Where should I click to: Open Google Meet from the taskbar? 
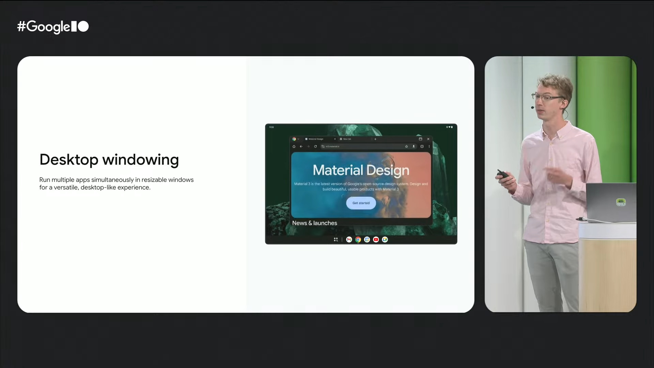click(x=385, y=240)
